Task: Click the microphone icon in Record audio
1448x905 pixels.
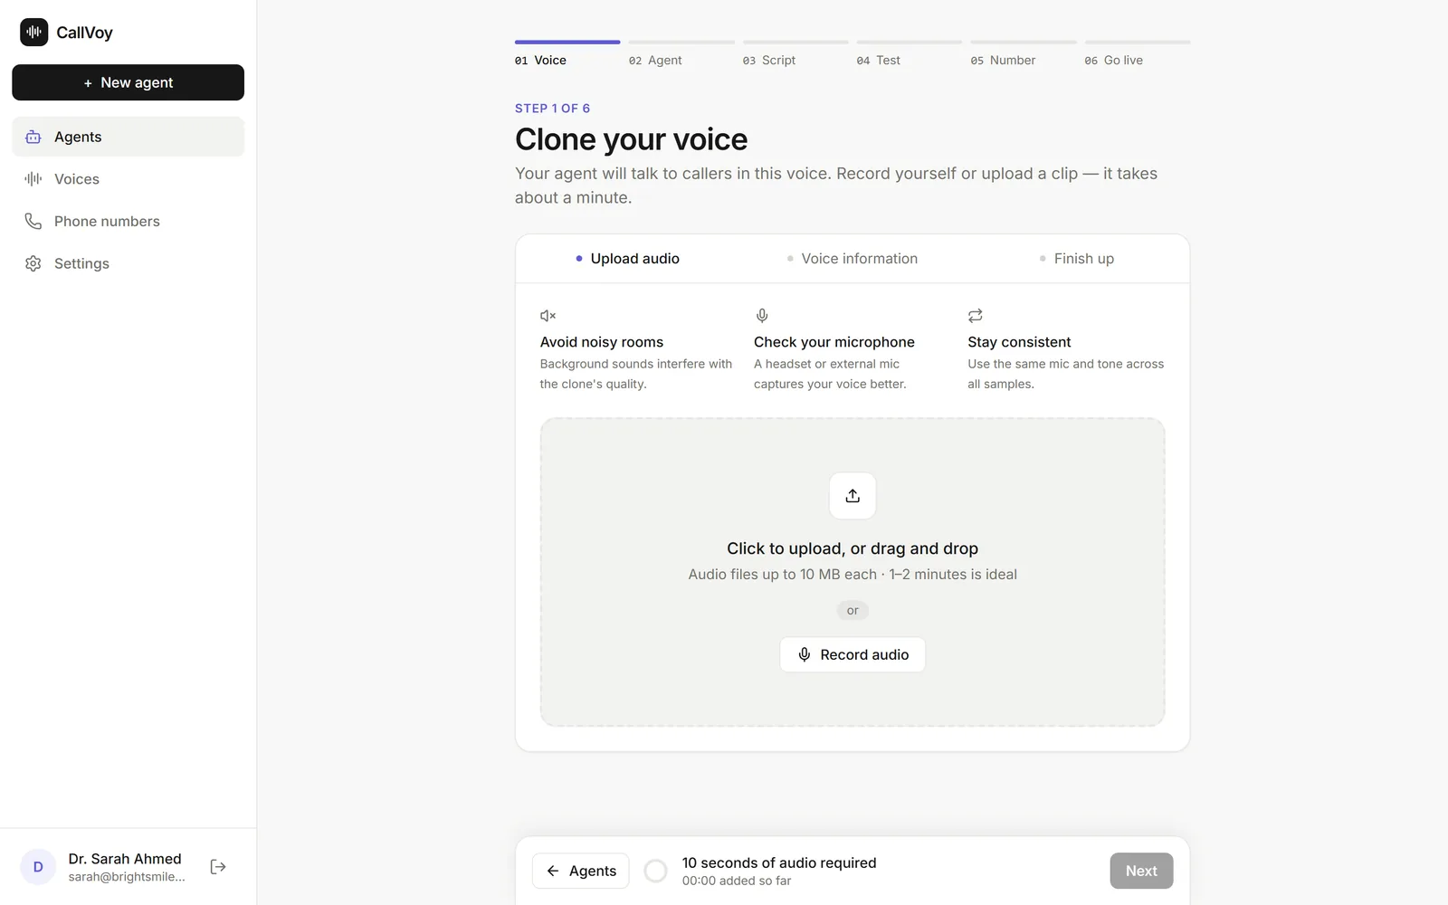Action: [805, 654]
